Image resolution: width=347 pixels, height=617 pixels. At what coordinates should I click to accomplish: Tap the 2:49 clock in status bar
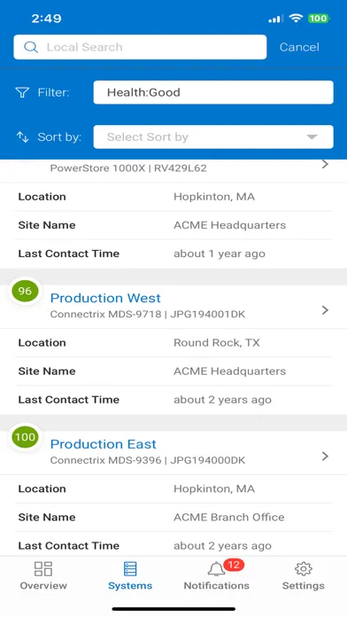(46, 19)
